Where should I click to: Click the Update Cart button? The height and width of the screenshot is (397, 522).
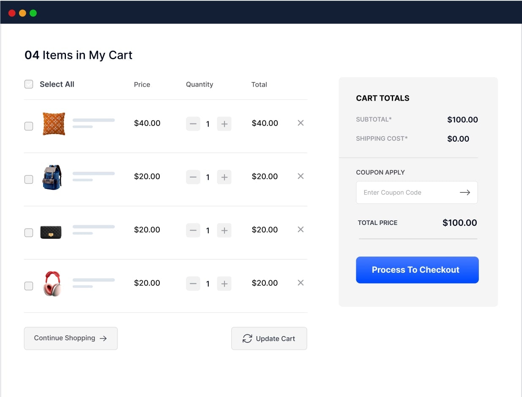(269, 338)
